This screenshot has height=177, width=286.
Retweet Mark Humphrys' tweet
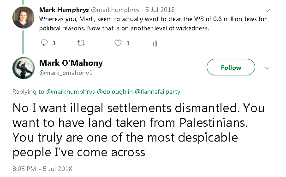coord(81,43)
